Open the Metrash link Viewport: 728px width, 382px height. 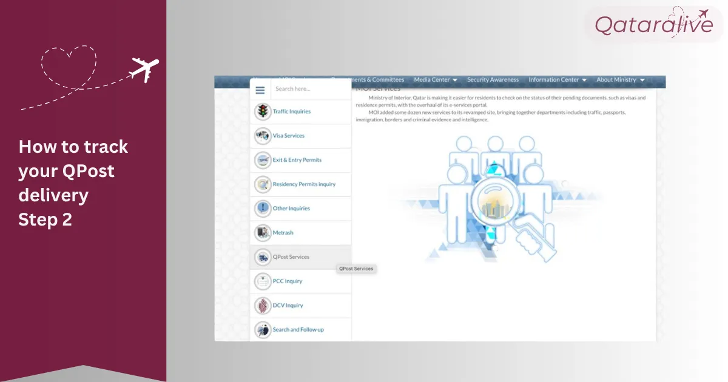point(283,233)
